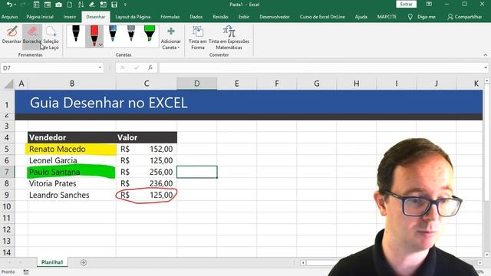491x276 pixels.
Task: Click horizontal scrollbar left arrow
Action: point(303,263)
